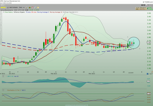This screenshot has height=106, width=153.
Task: Open the Bullish Divergent Bar side tab
Action: [1, 18]
